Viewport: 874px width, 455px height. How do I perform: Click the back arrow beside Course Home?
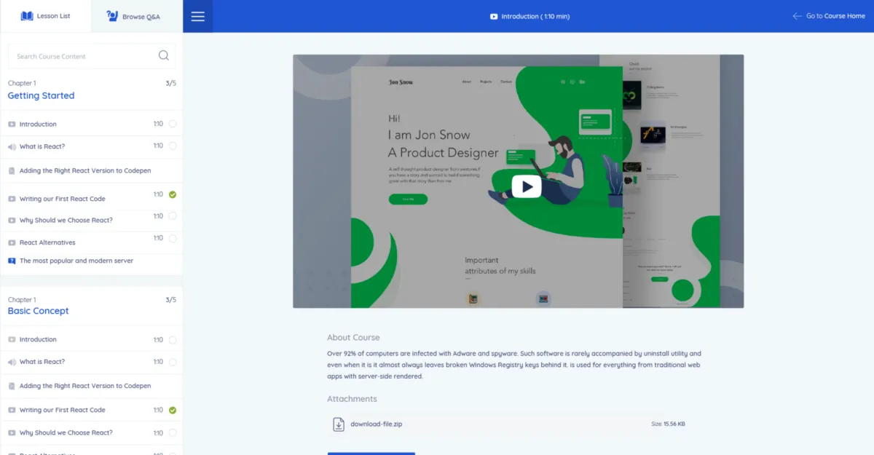click(x=797, y=16)
